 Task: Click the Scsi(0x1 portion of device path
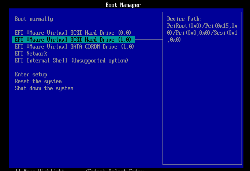pos(225,33)
